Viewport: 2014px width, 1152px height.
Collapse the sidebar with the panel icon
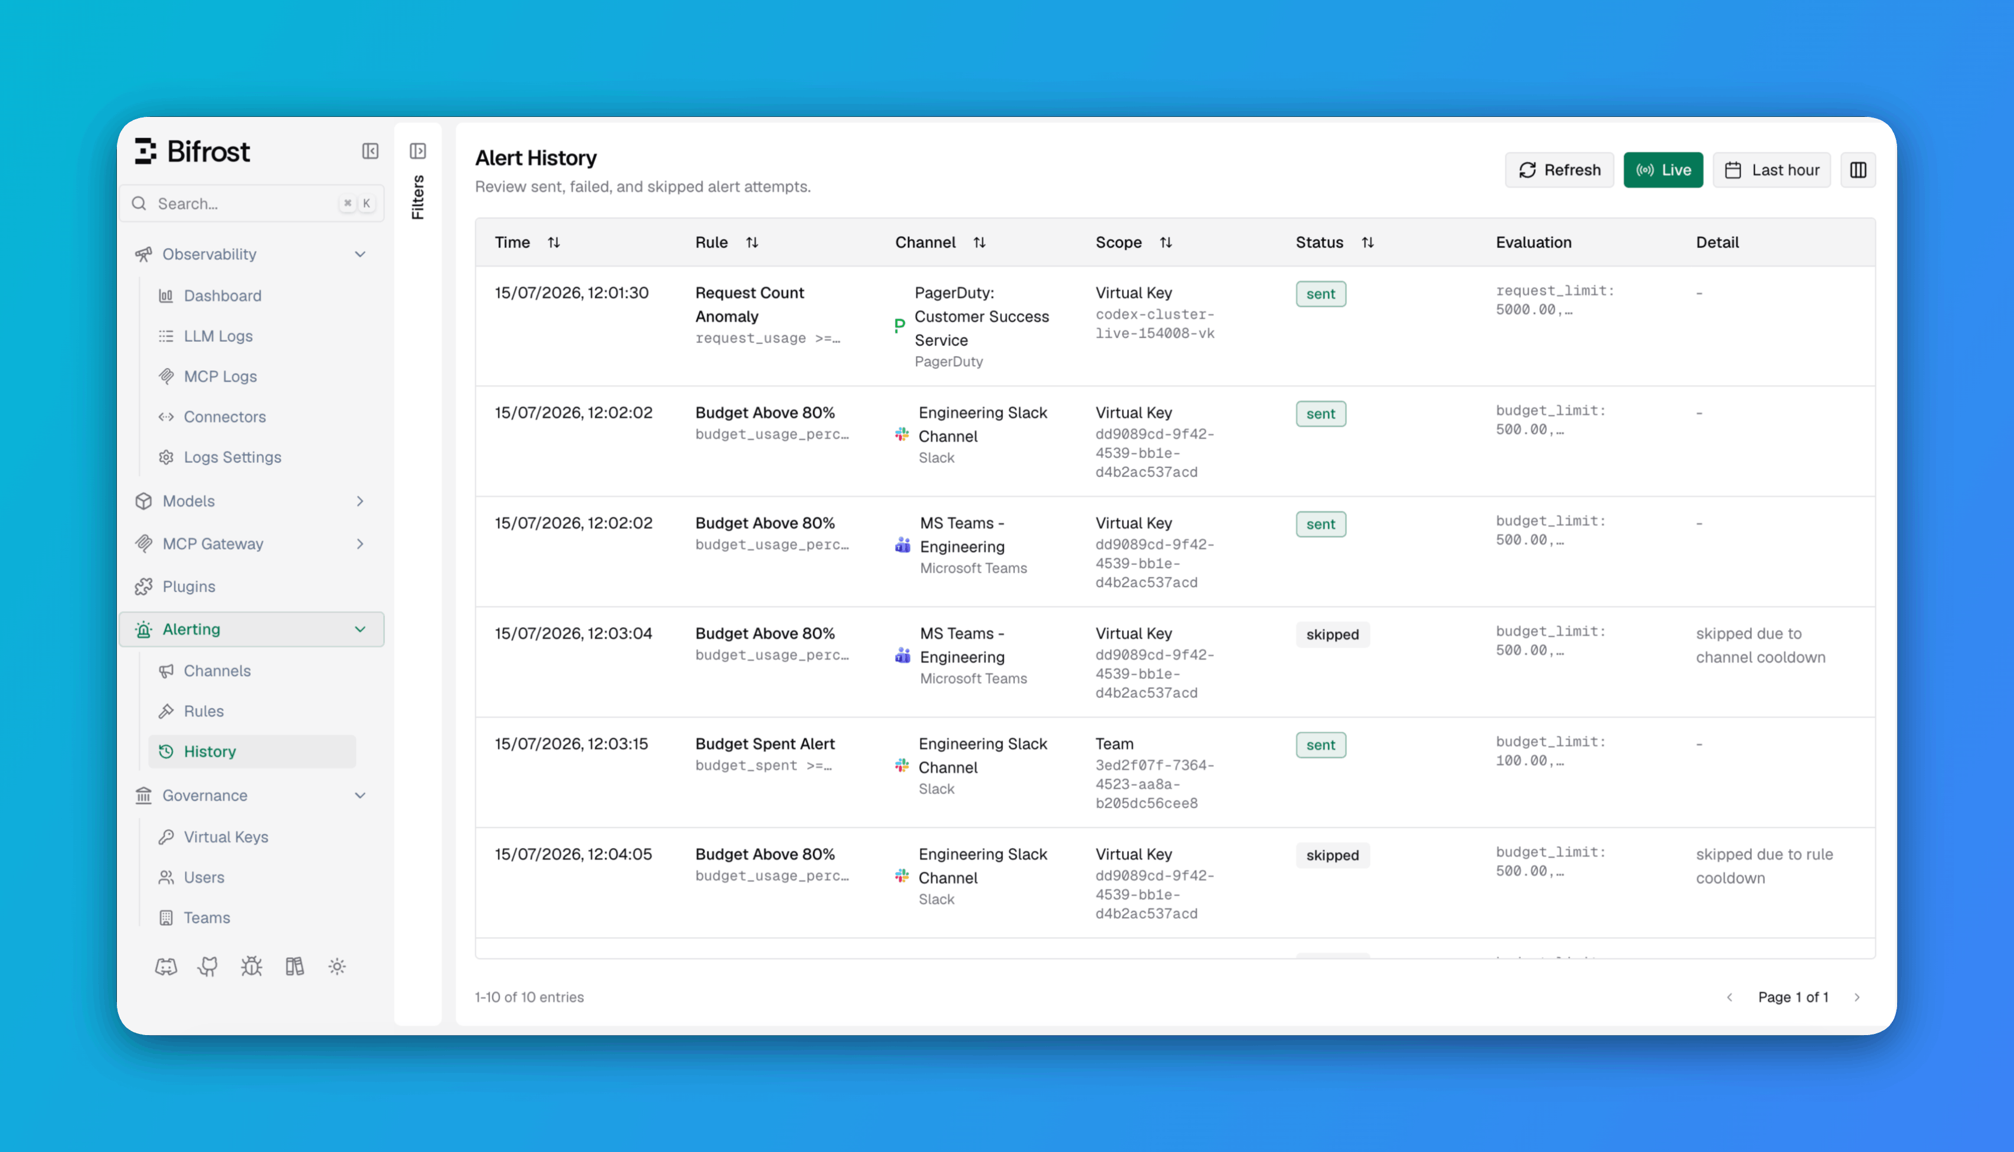pyautogui.click(x=370, y=151)
